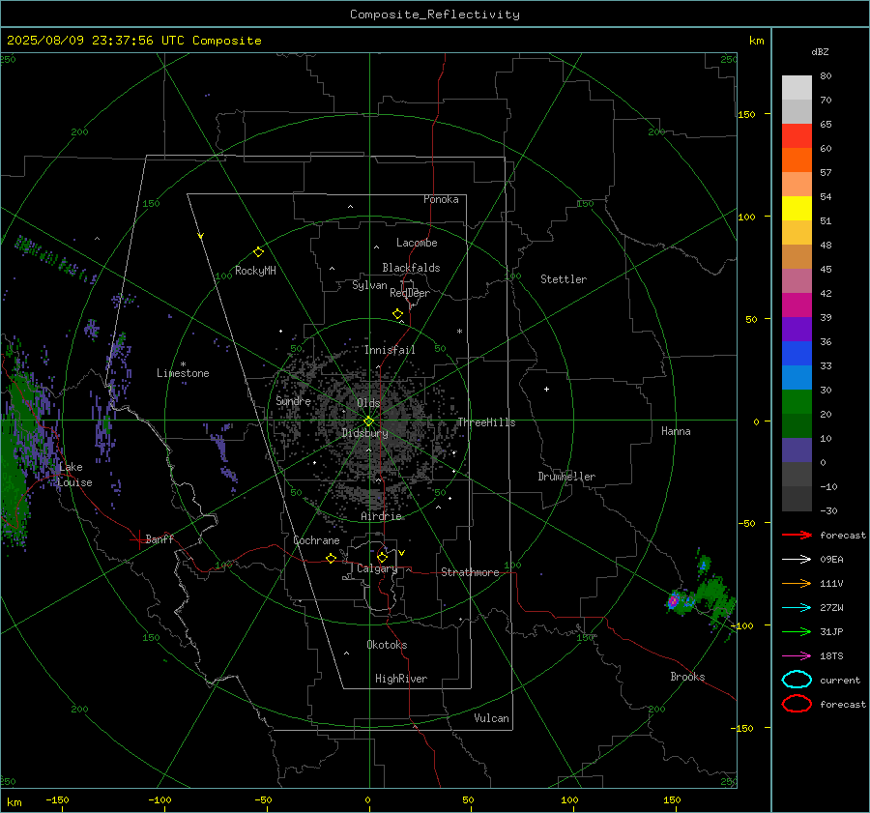The image size is (870, 813).
Task: Click the Composite_Reflectivity title
Action: [x=435, y=15]
